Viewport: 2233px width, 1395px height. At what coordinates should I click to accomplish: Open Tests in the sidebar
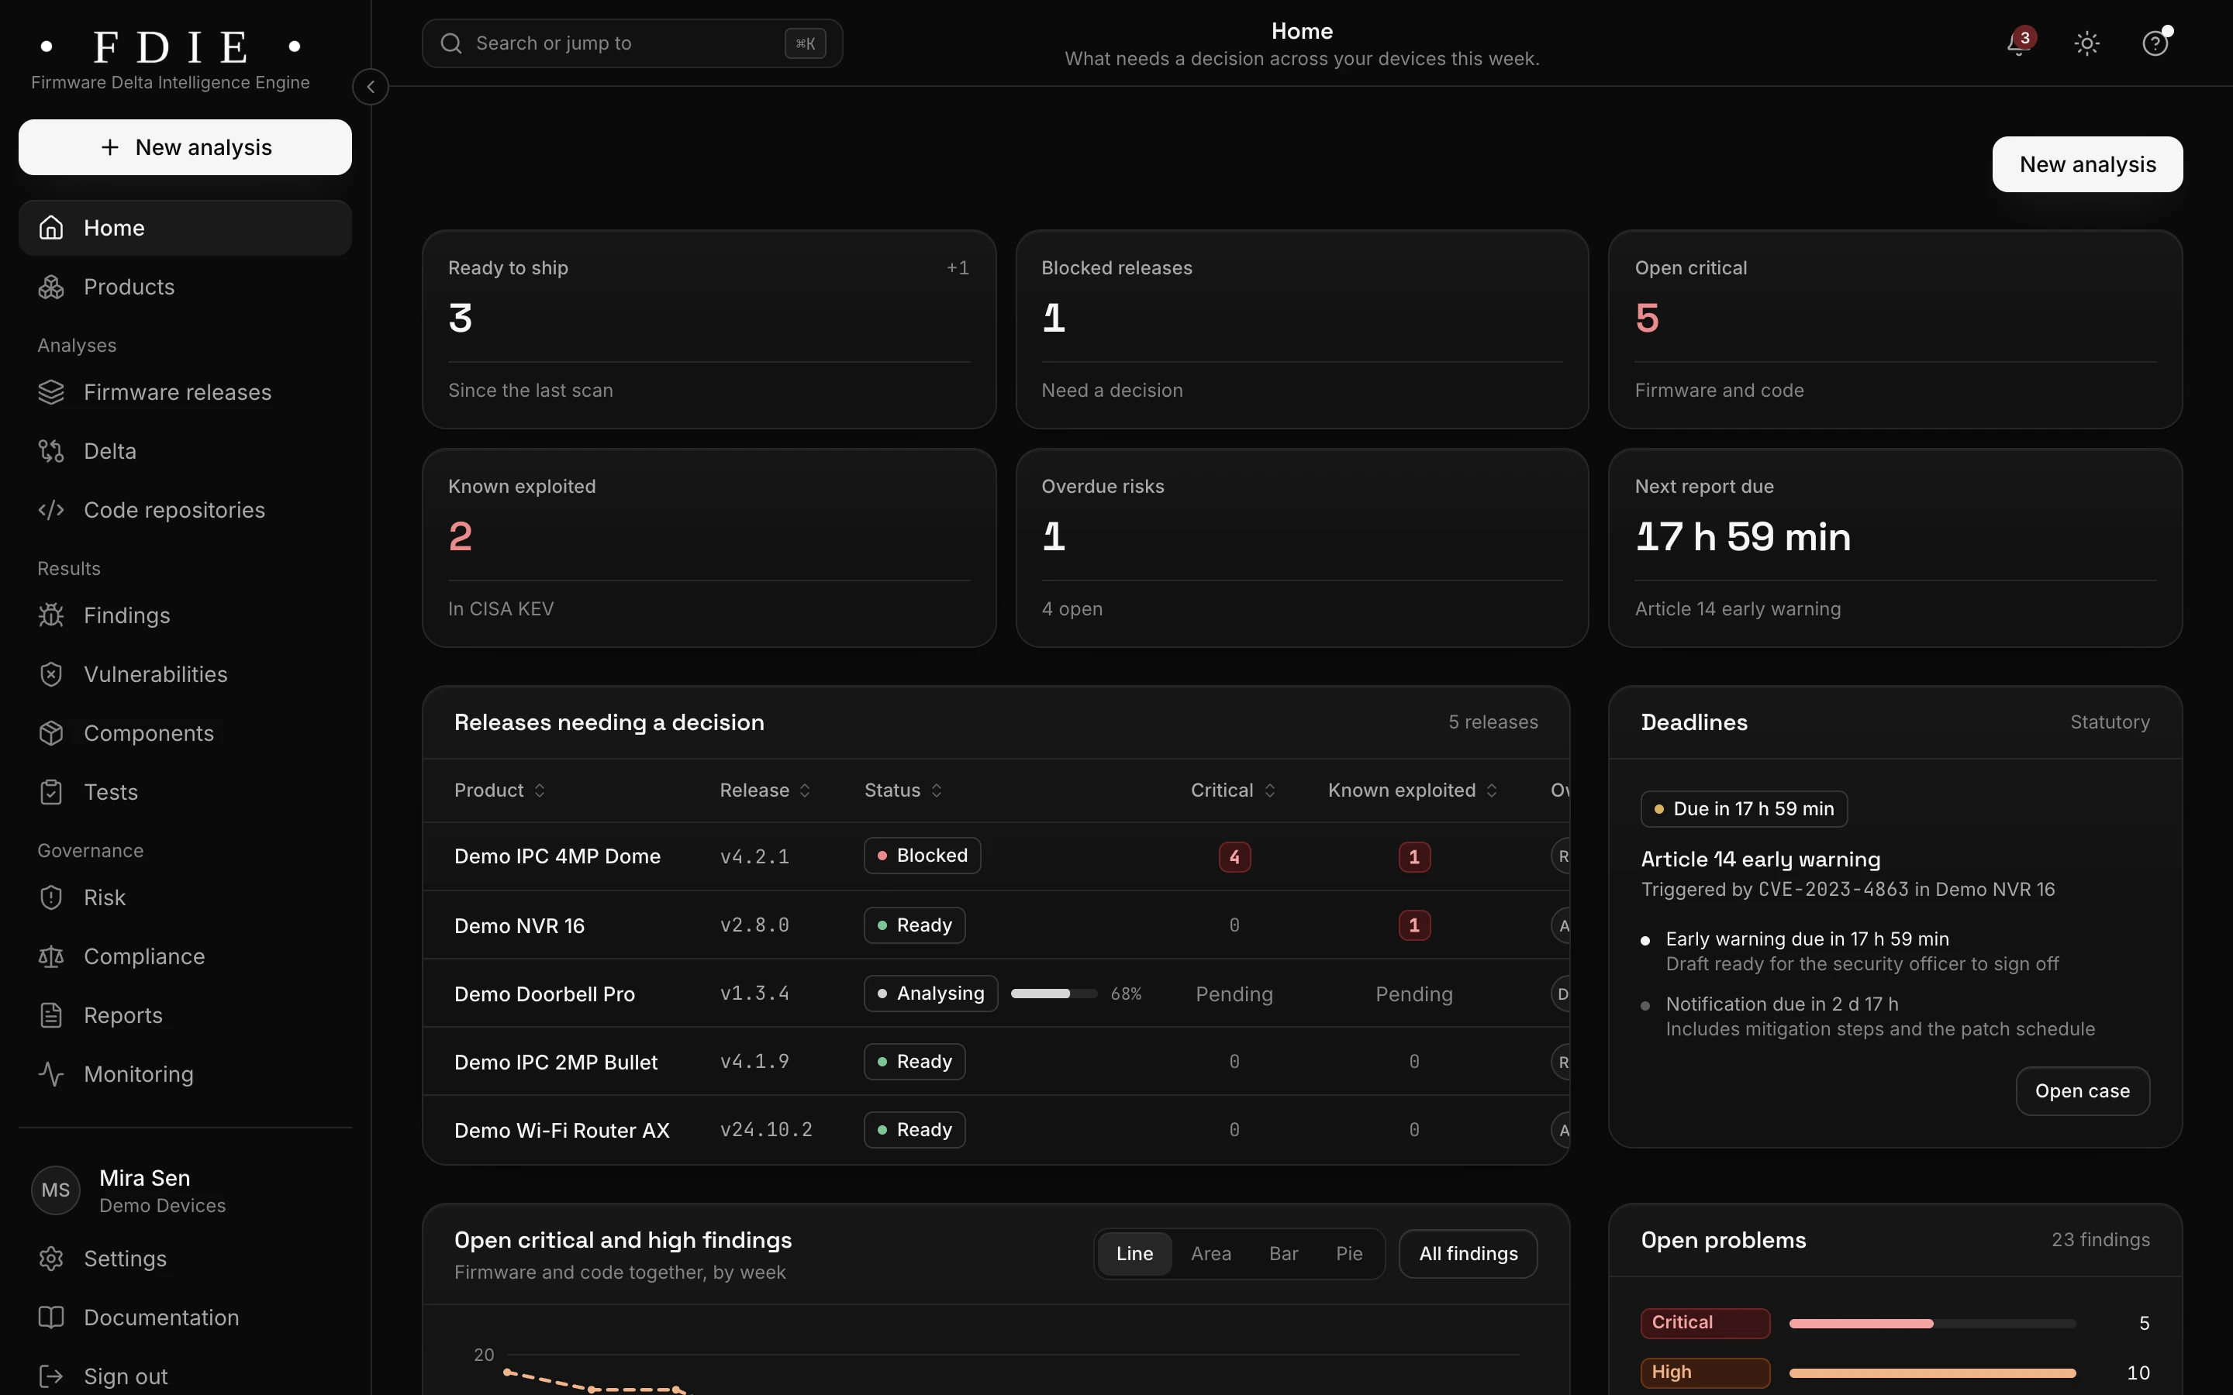[185, 793]
